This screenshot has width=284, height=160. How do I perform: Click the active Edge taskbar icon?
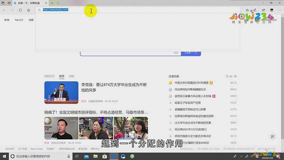point(114,156)
